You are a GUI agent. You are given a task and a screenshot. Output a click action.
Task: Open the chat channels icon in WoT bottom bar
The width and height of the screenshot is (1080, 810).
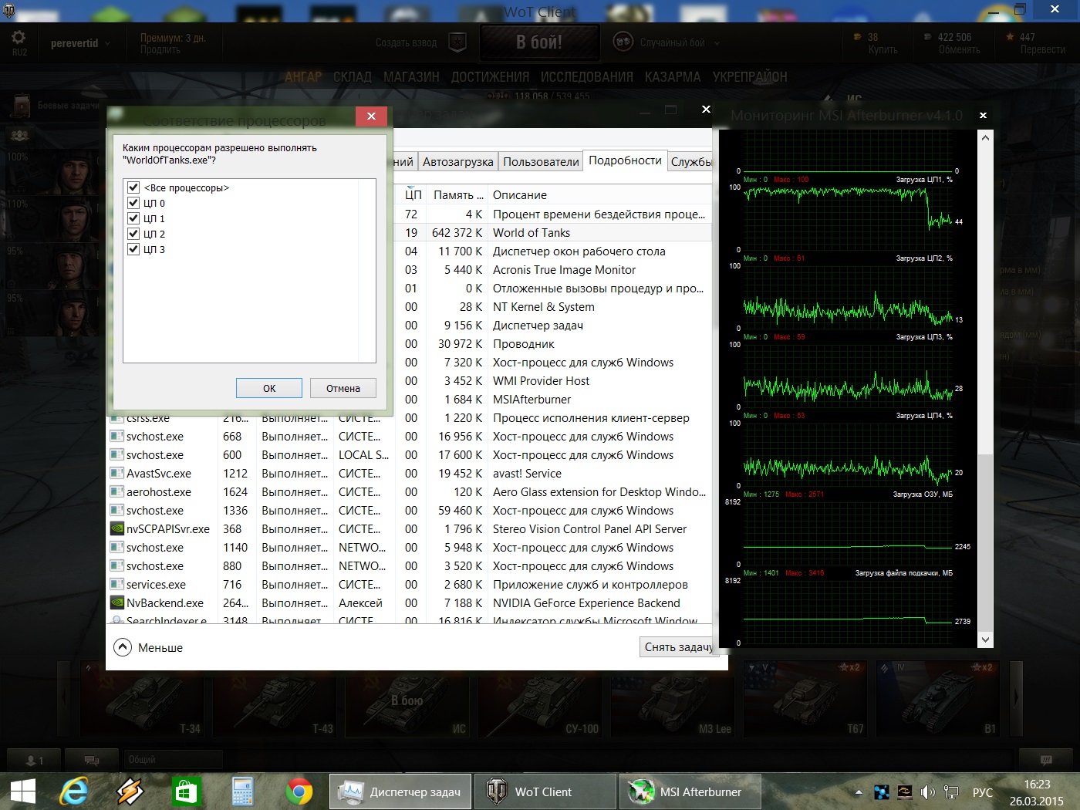pyautogui.click(x=92, y=760)
